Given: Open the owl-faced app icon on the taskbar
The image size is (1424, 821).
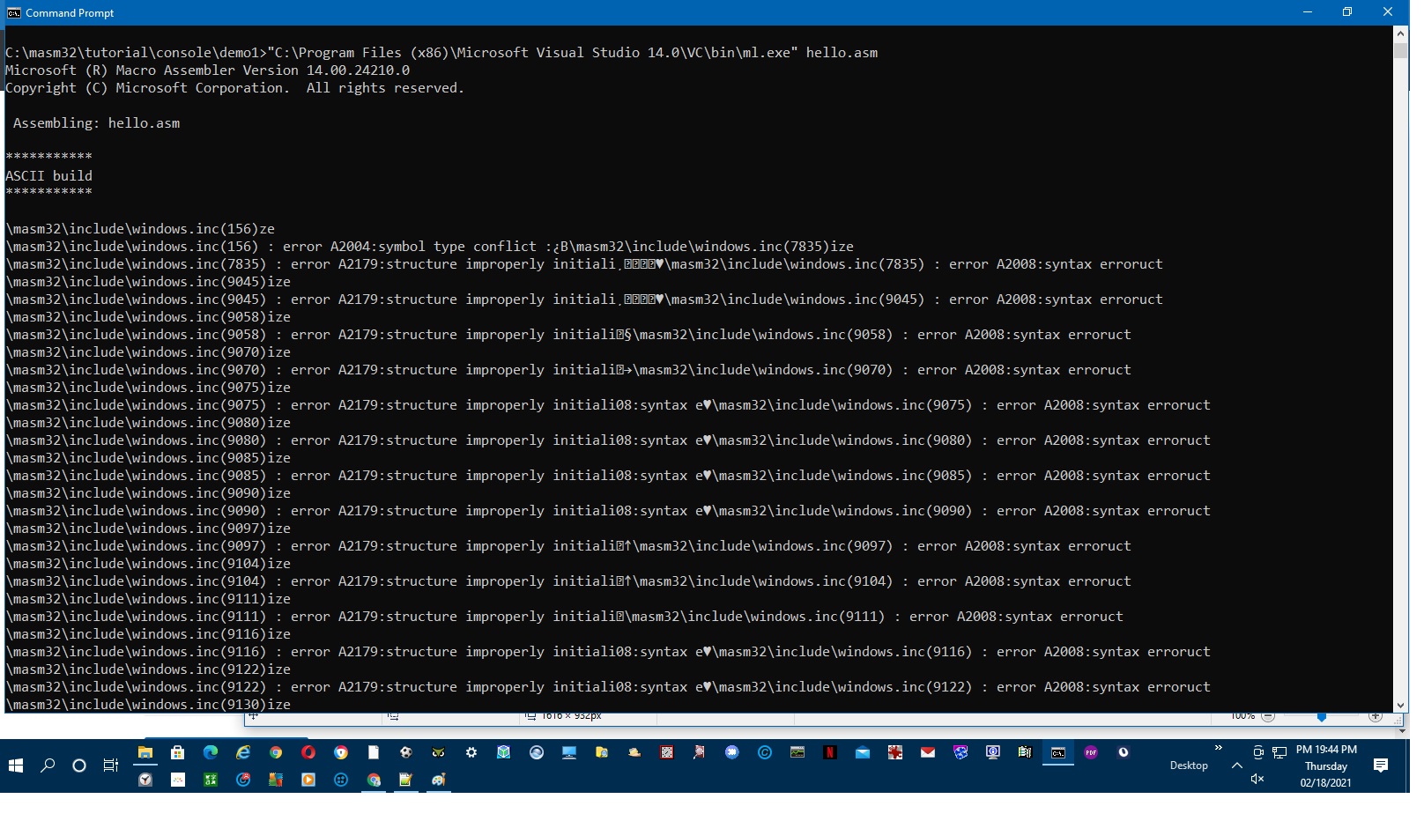Looking at the screenshot, I should 439,752.
